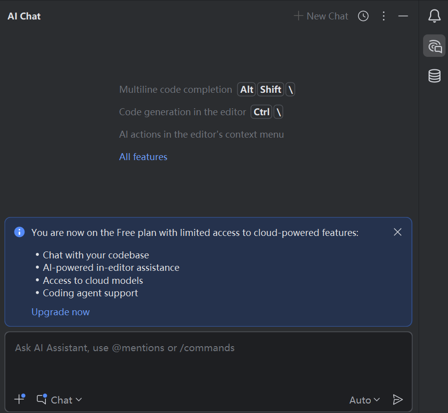Open the Database tool window icon
Viewport: 448px width, 413px height.
[x=434, y=76]
